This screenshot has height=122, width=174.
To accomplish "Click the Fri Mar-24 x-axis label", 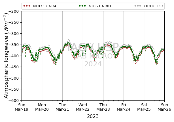I will (x=124, y=107).
